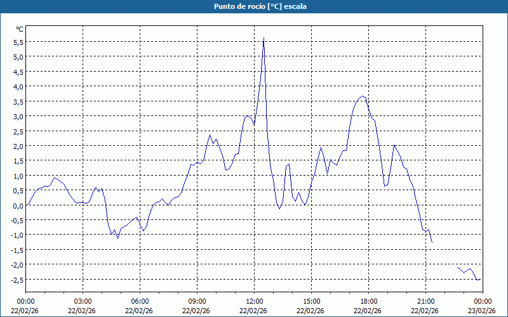This screenshot has height=317, width=508.
Task: Click the 12:00 time label on the x-axis
Action: point(254,301)
